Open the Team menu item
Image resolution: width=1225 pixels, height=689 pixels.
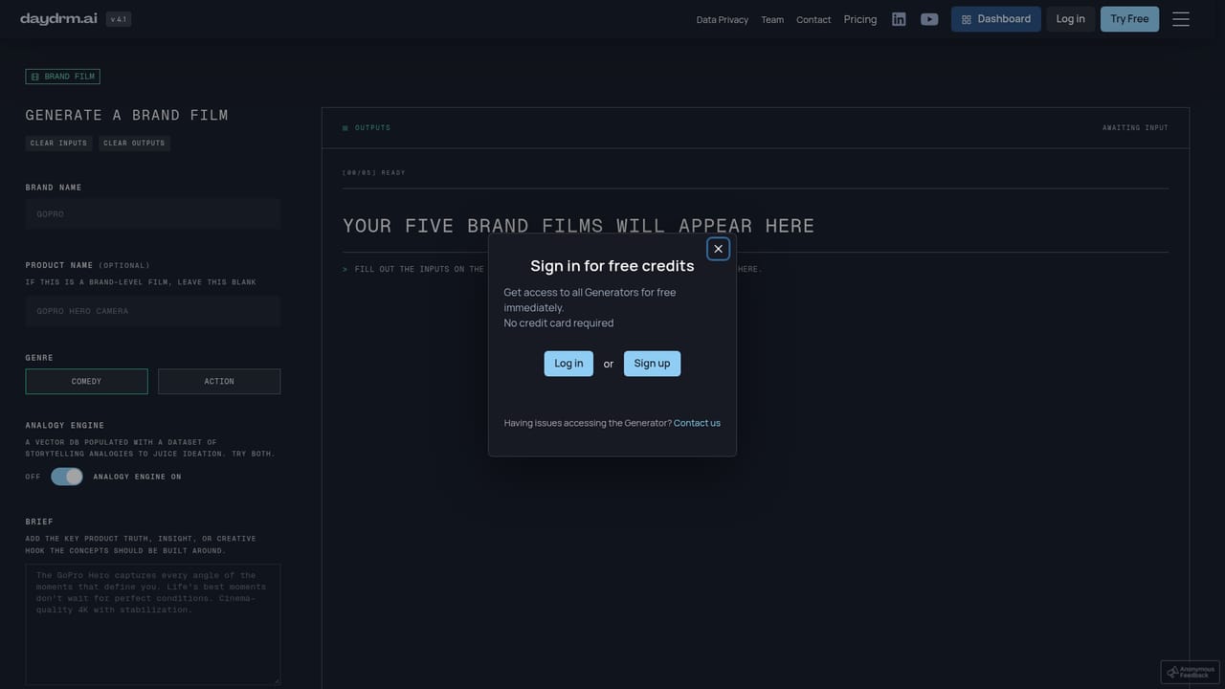tap(772, 20)
